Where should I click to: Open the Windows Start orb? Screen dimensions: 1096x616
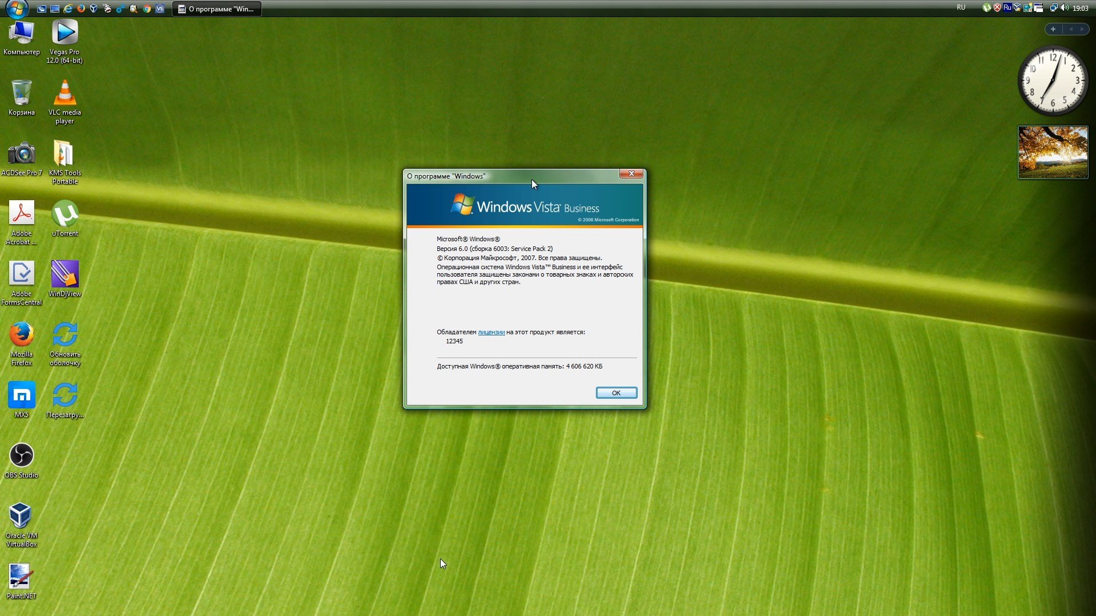[x=17, y=8]
